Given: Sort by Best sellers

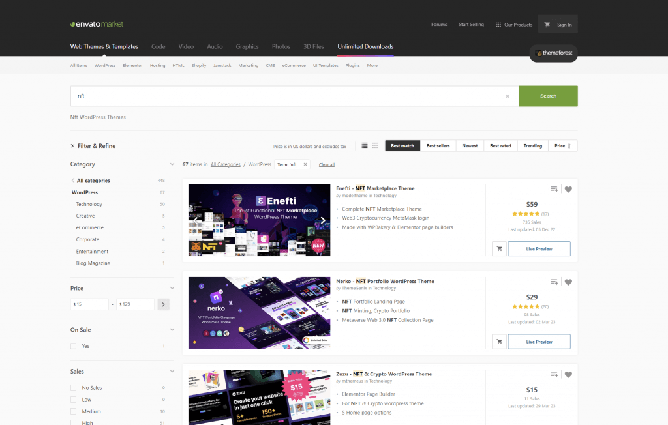Looking at the screenshot, I should tap(438, 145).
